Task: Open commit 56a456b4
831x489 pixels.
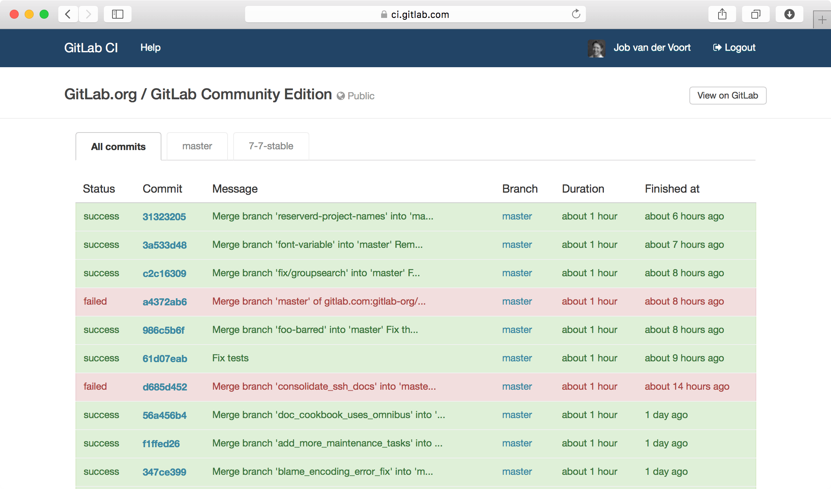Action: [164, 415]
